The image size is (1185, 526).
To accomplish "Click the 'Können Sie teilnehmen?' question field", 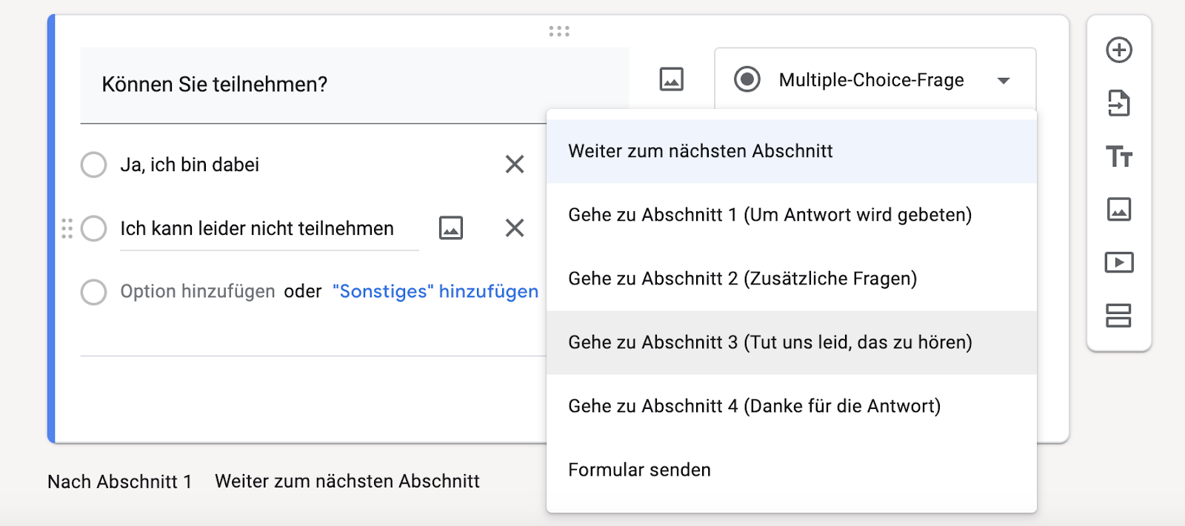I will [x=354, y=84].
